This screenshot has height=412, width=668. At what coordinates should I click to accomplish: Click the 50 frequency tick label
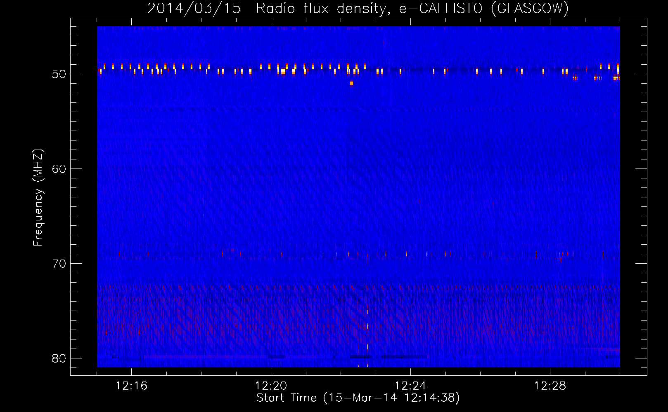pos(59,74)
